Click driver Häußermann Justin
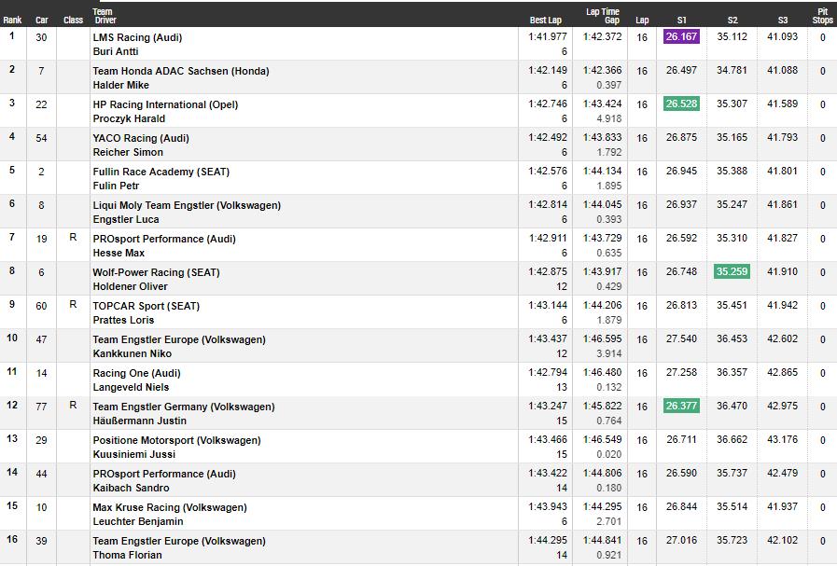Screen dimensions: 837x566 click(x=140, y=421)
